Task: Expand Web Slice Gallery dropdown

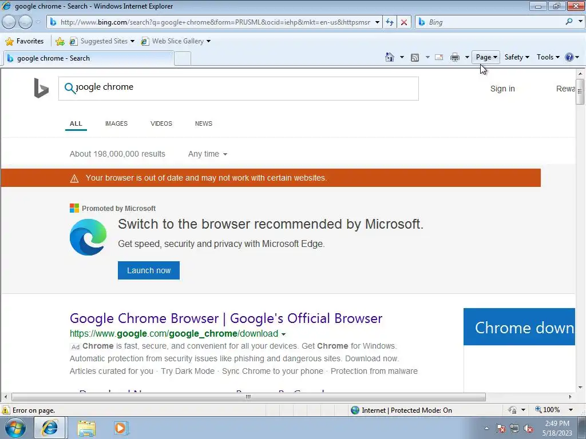Action: point(208,41)
